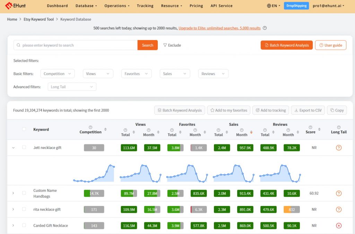
Task: Click the Favorites Month info icon
Action: tap(195, 130)
